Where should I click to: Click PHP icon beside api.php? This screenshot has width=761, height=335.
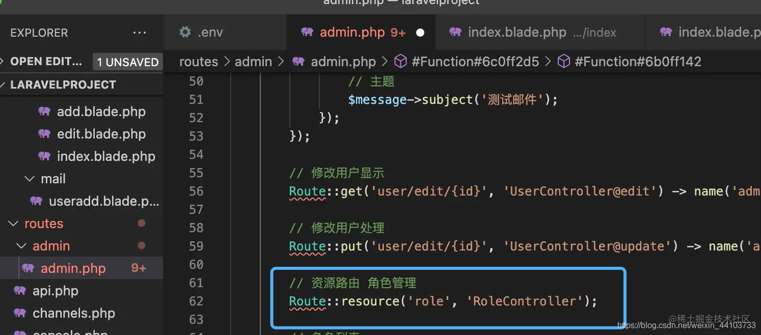(20, 291)
